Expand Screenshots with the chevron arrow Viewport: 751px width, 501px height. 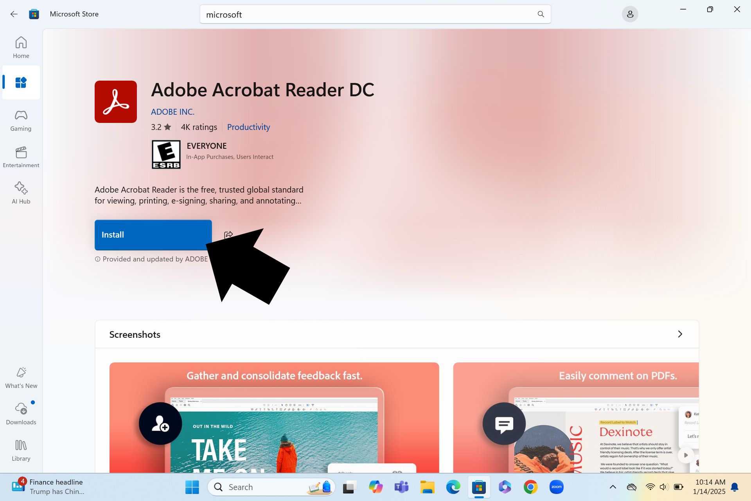click(x=680, y=334)
